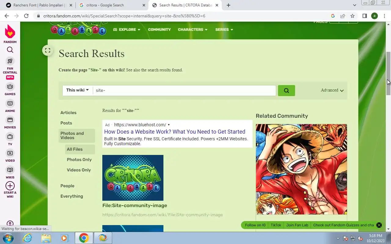Image resolution: width=391 pixels, height=244 pixels.
Task: Select the Videos Only filter
Action: (x=79, y=170)
